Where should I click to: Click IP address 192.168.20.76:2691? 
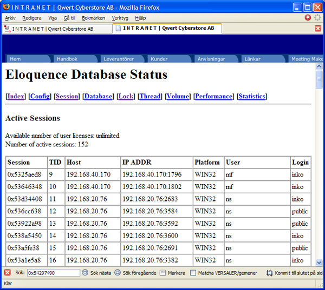(150, 248)
